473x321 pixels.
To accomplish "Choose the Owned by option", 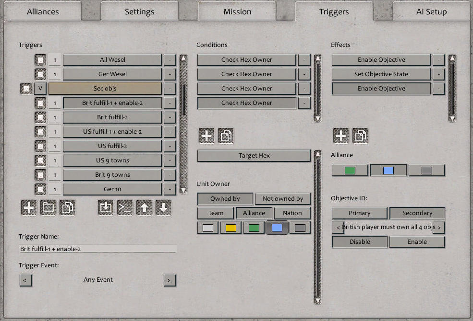I will (x=225, y=198).
